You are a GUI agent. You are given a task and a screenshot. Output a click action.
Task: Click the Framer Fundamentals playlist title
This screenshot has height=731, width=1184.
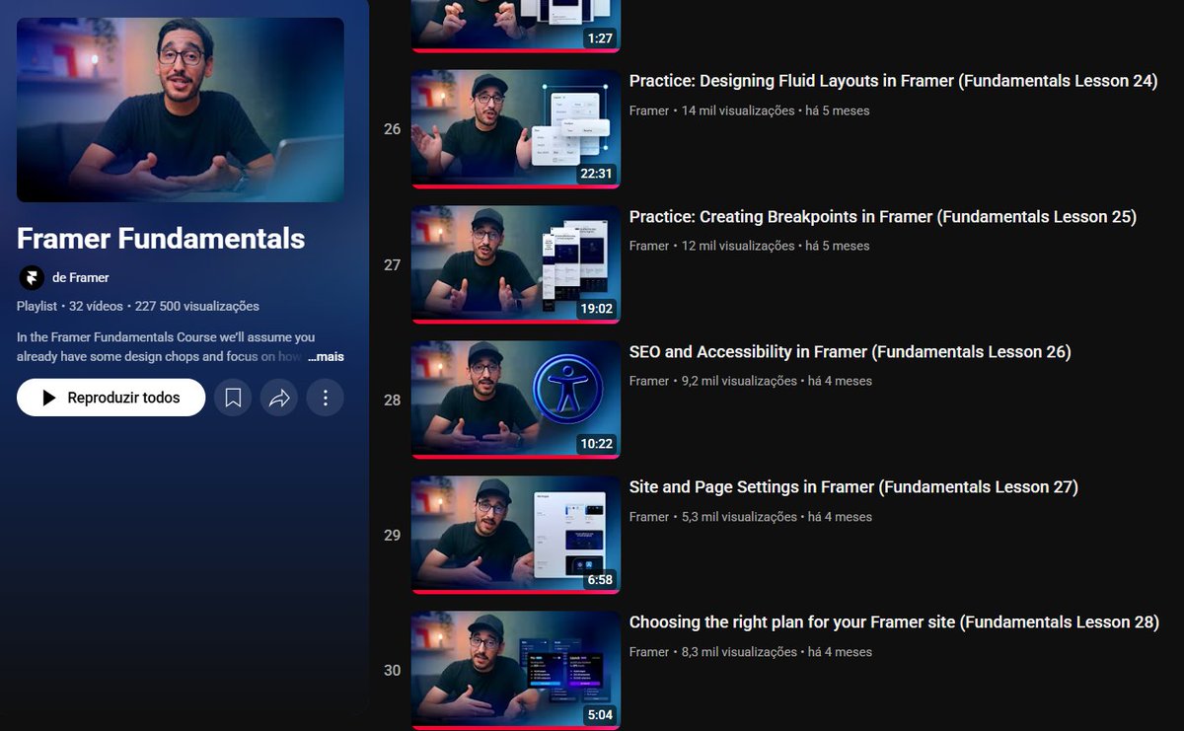click(161, 238)
